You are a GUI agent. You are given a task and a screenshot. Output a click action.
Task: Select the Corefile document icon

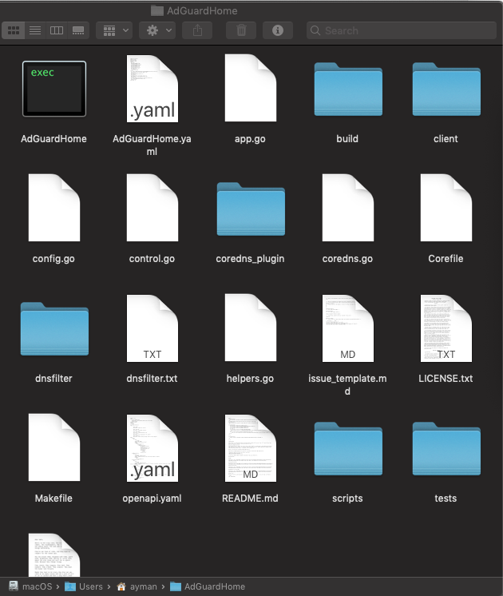coord(446,208)
